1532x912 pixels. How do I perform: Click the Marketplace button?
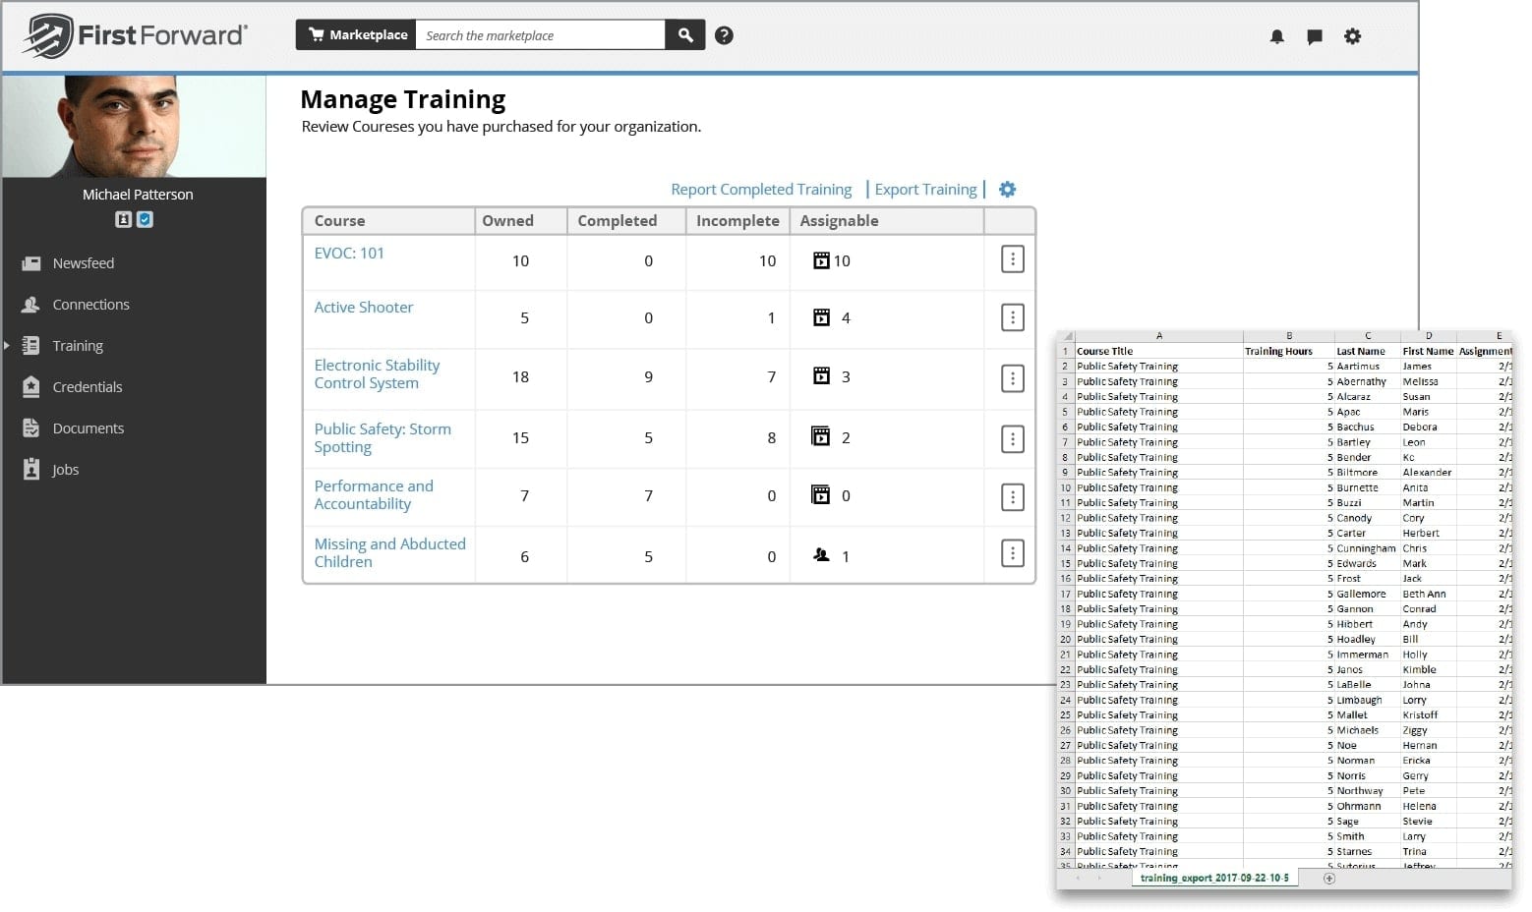point(356,35)
